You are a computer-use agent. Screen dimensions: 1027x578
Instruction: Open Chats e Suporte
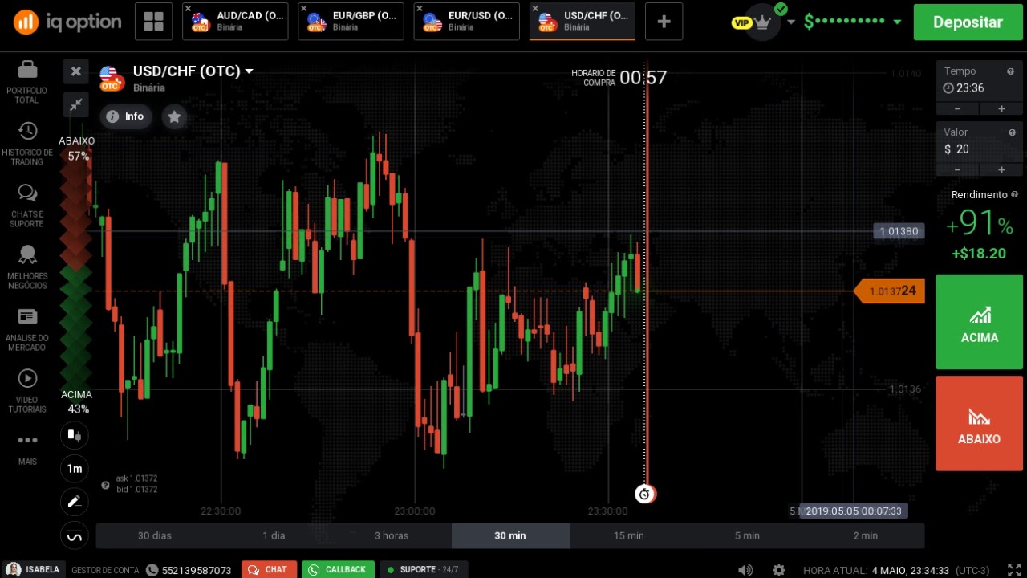27,206
